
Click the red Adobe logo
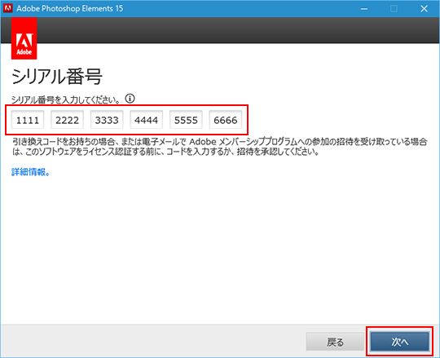24,38
